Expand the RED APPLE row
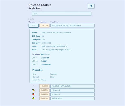This screenshot has height=106, width=125. (73, 94)
